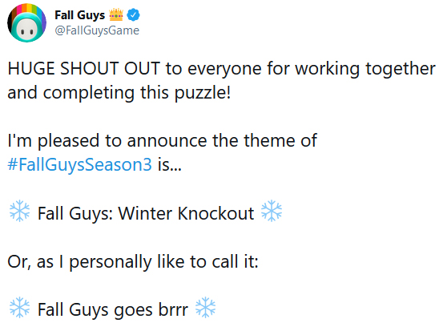Open the @FallGuysGame handle link
This screenshot has height=327, width=443.
click(97, 30)
